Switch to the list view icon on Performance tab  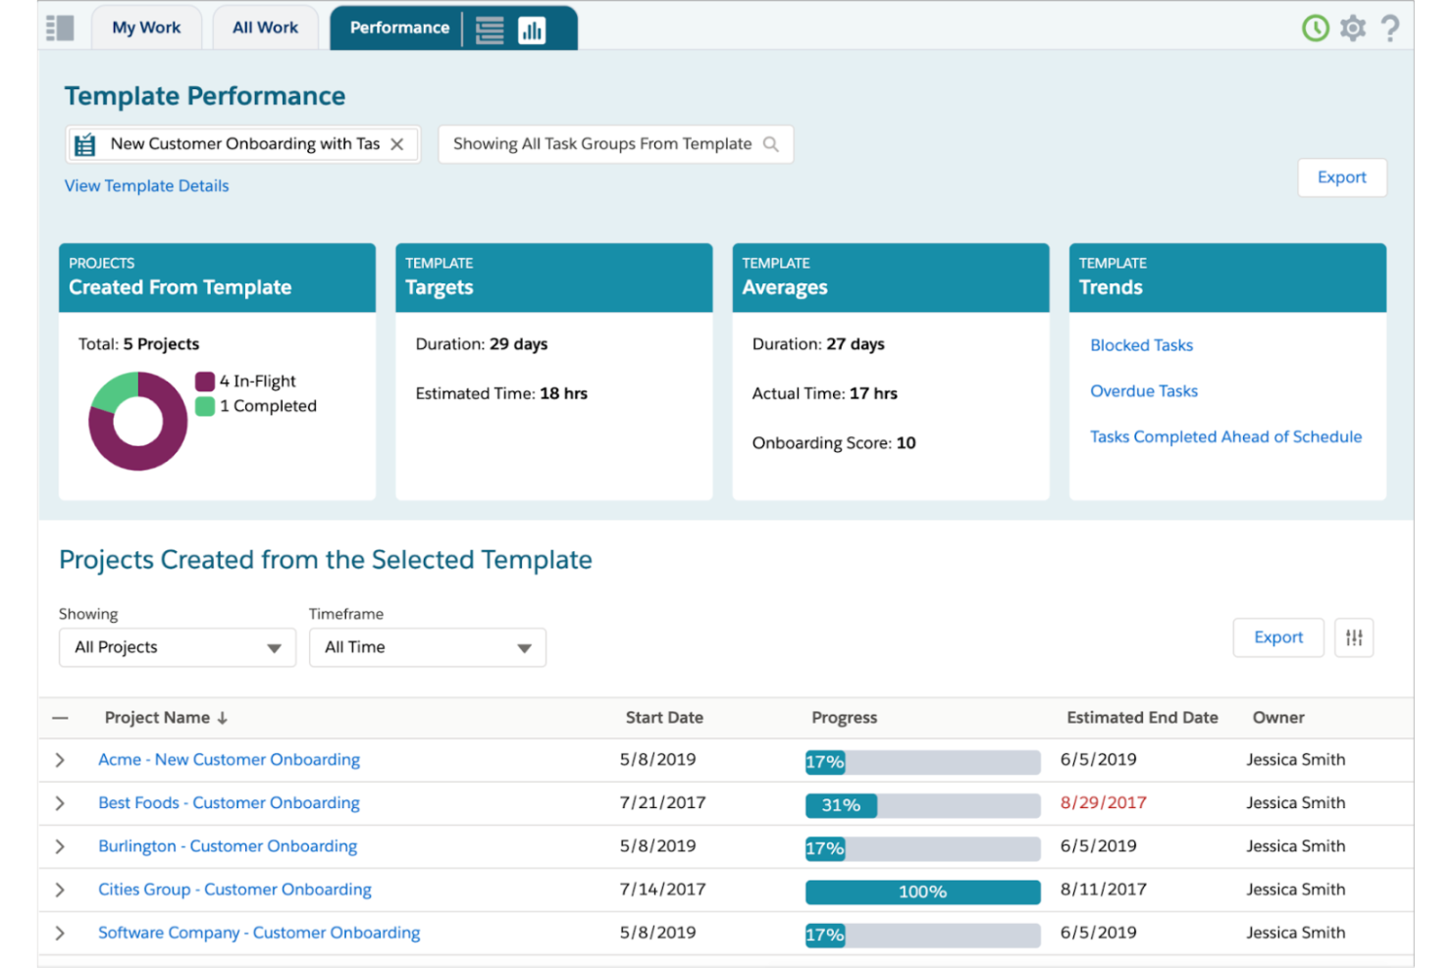click(x=489, y=28)
